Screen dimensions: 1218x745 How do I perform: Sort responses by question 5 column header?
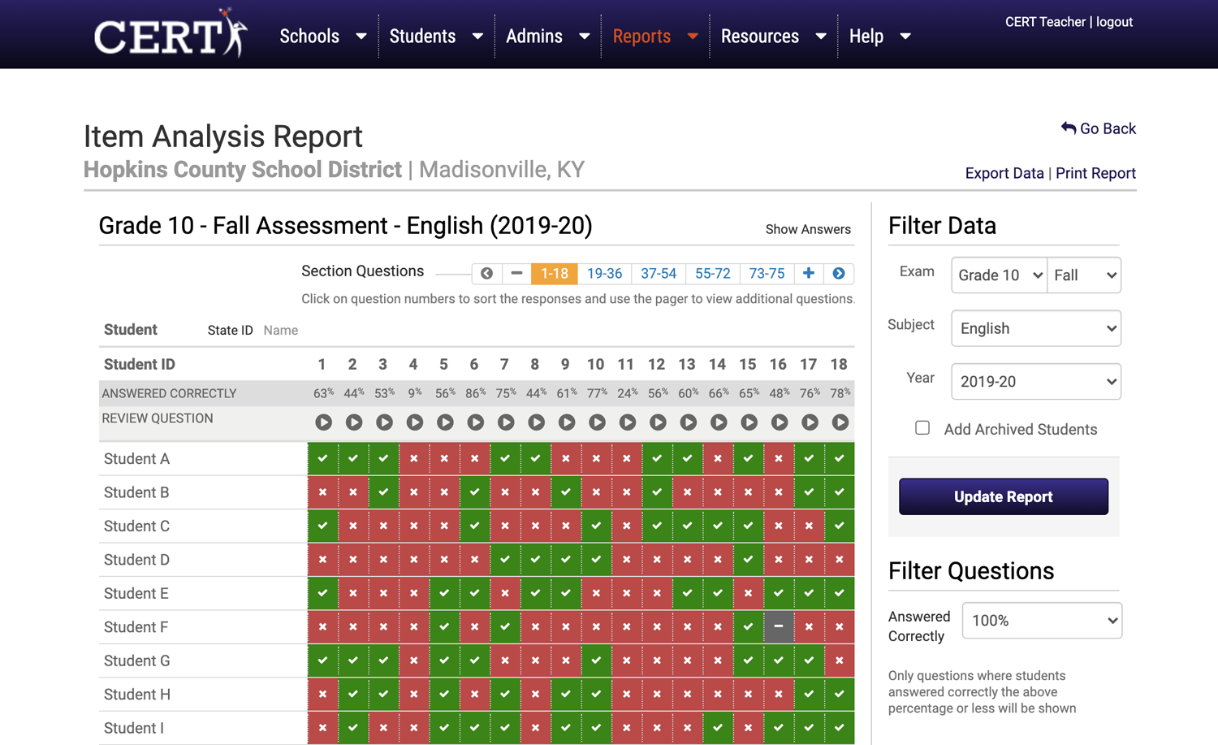point(443,364)
